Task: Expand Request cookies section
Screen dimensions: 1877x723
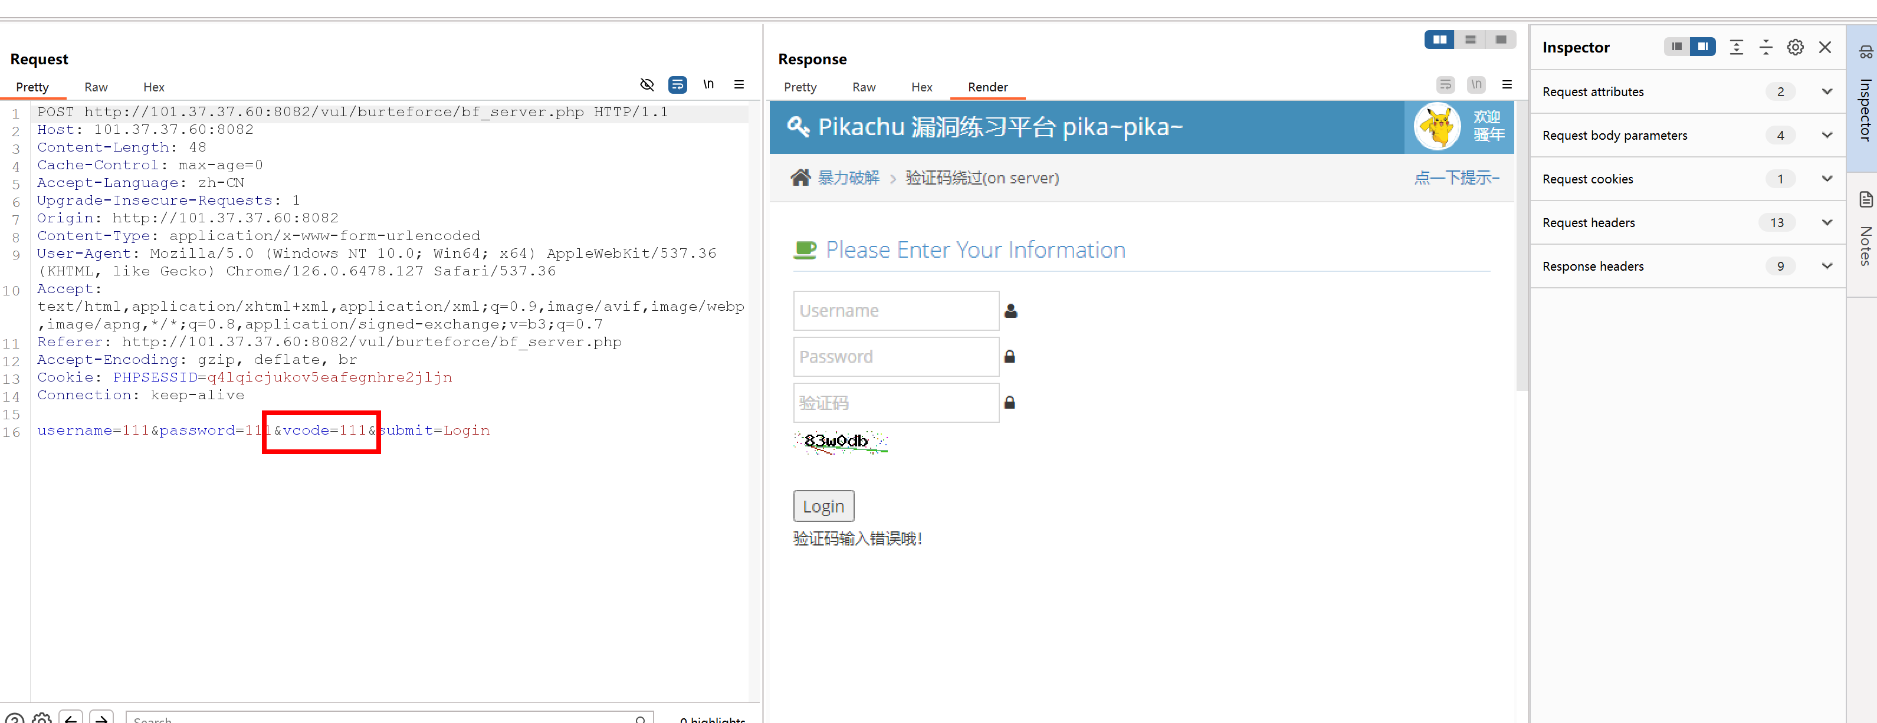Action: pyautogui.click(x=1827, y=178)
